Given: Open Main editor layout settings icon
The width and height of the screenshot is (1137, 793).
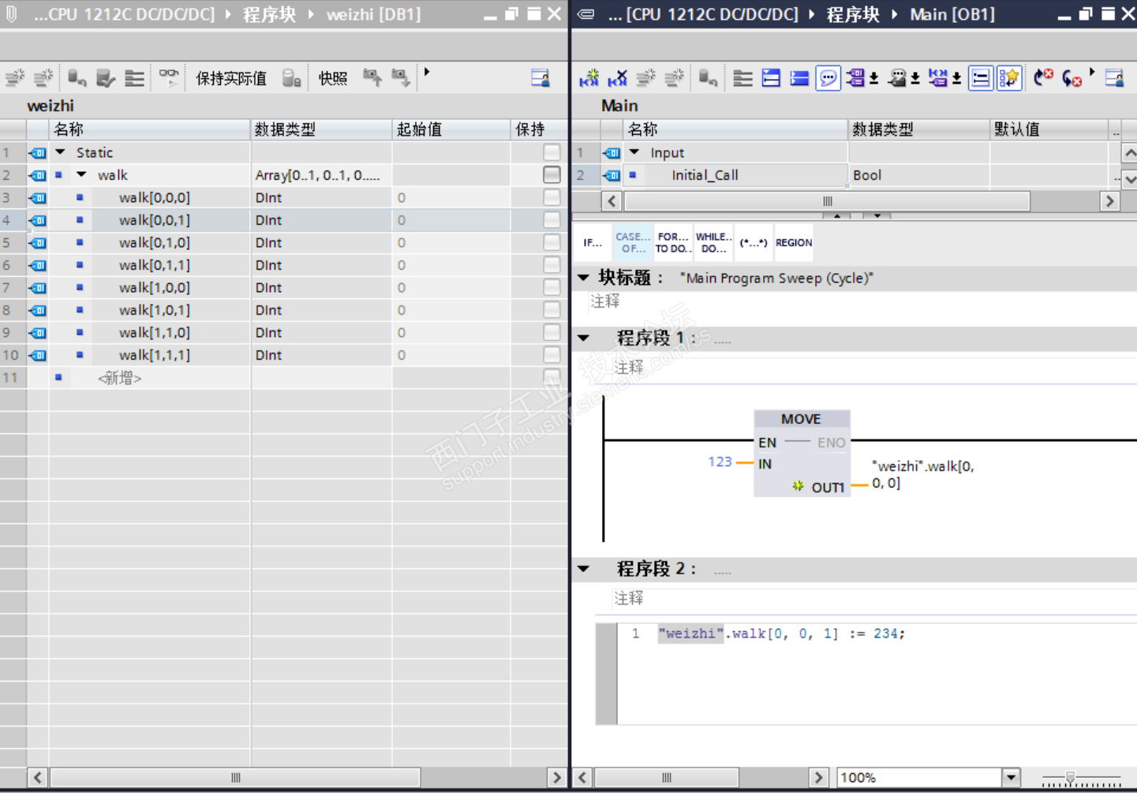Looking at the screenshot, I should (1114, 78).
